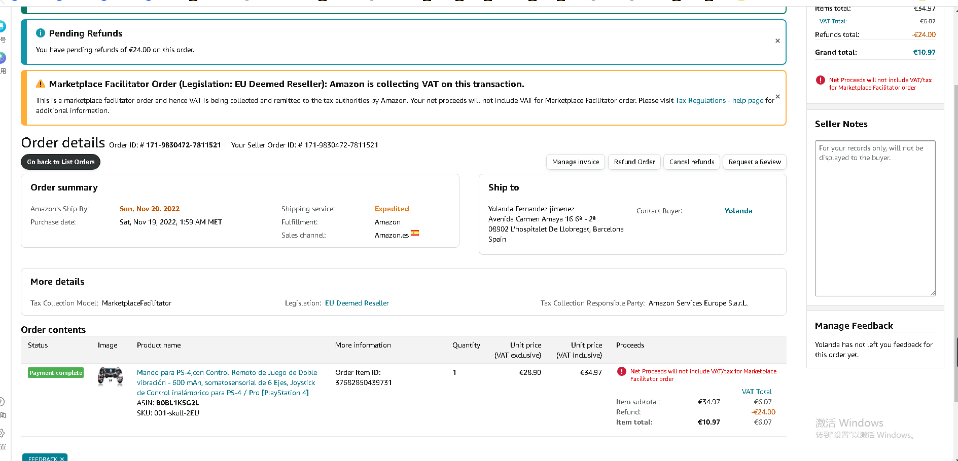
Task: Go back to List Orders
Action: (x=60, y=162)
